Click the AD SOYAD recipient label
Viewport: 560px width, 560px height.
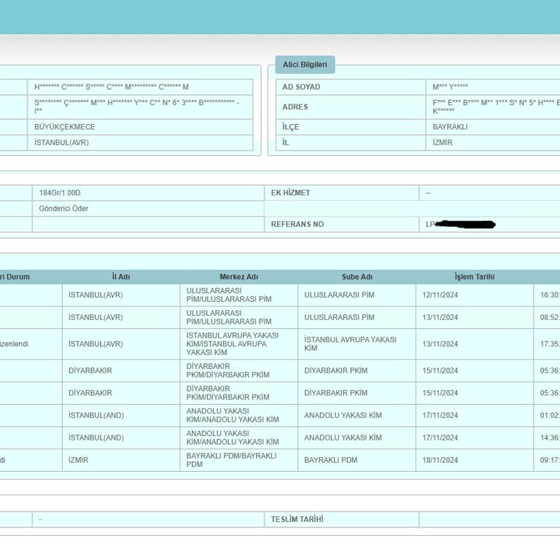coord(301,87)
